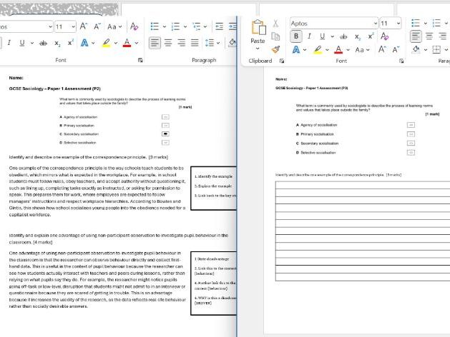
Task: Expand Paste options arrow in right Word window
Action: coord(258,49)
